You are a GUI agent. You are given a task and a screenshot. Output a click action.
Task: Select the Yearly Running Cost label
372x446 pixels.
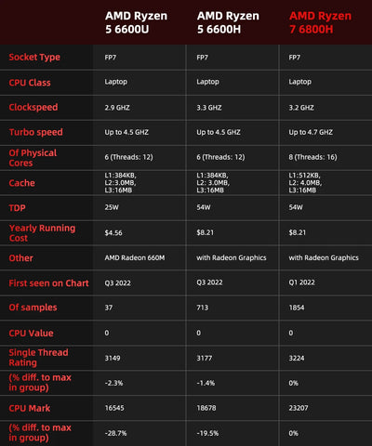point(42,233)
